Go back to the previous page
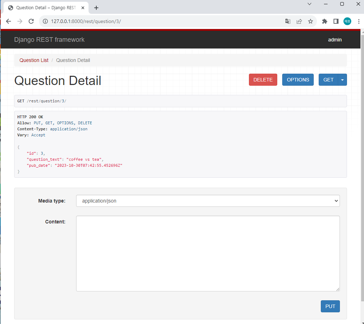 pos(8,21)
